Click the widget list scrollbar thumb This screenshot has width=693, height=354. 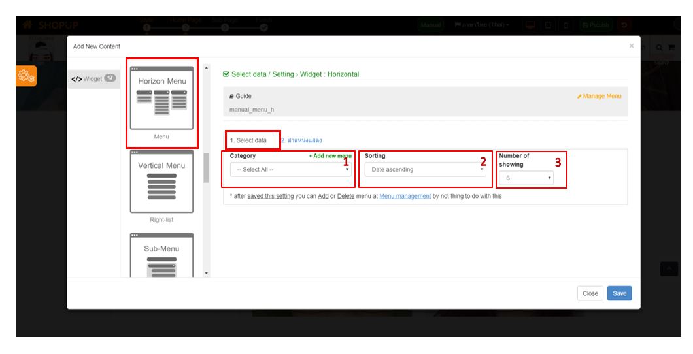pyautogui.click(x=206, y=168)
